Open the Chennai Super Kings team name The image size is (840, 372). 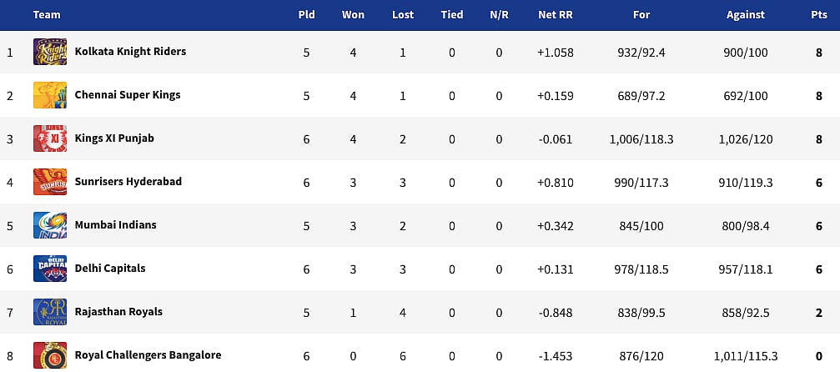tap(128, 95)
